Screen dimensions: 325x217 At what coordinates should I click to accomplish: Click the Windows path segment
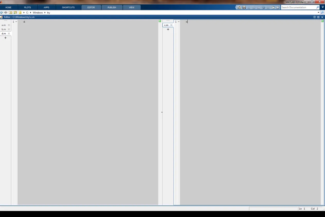click(38, 13)
